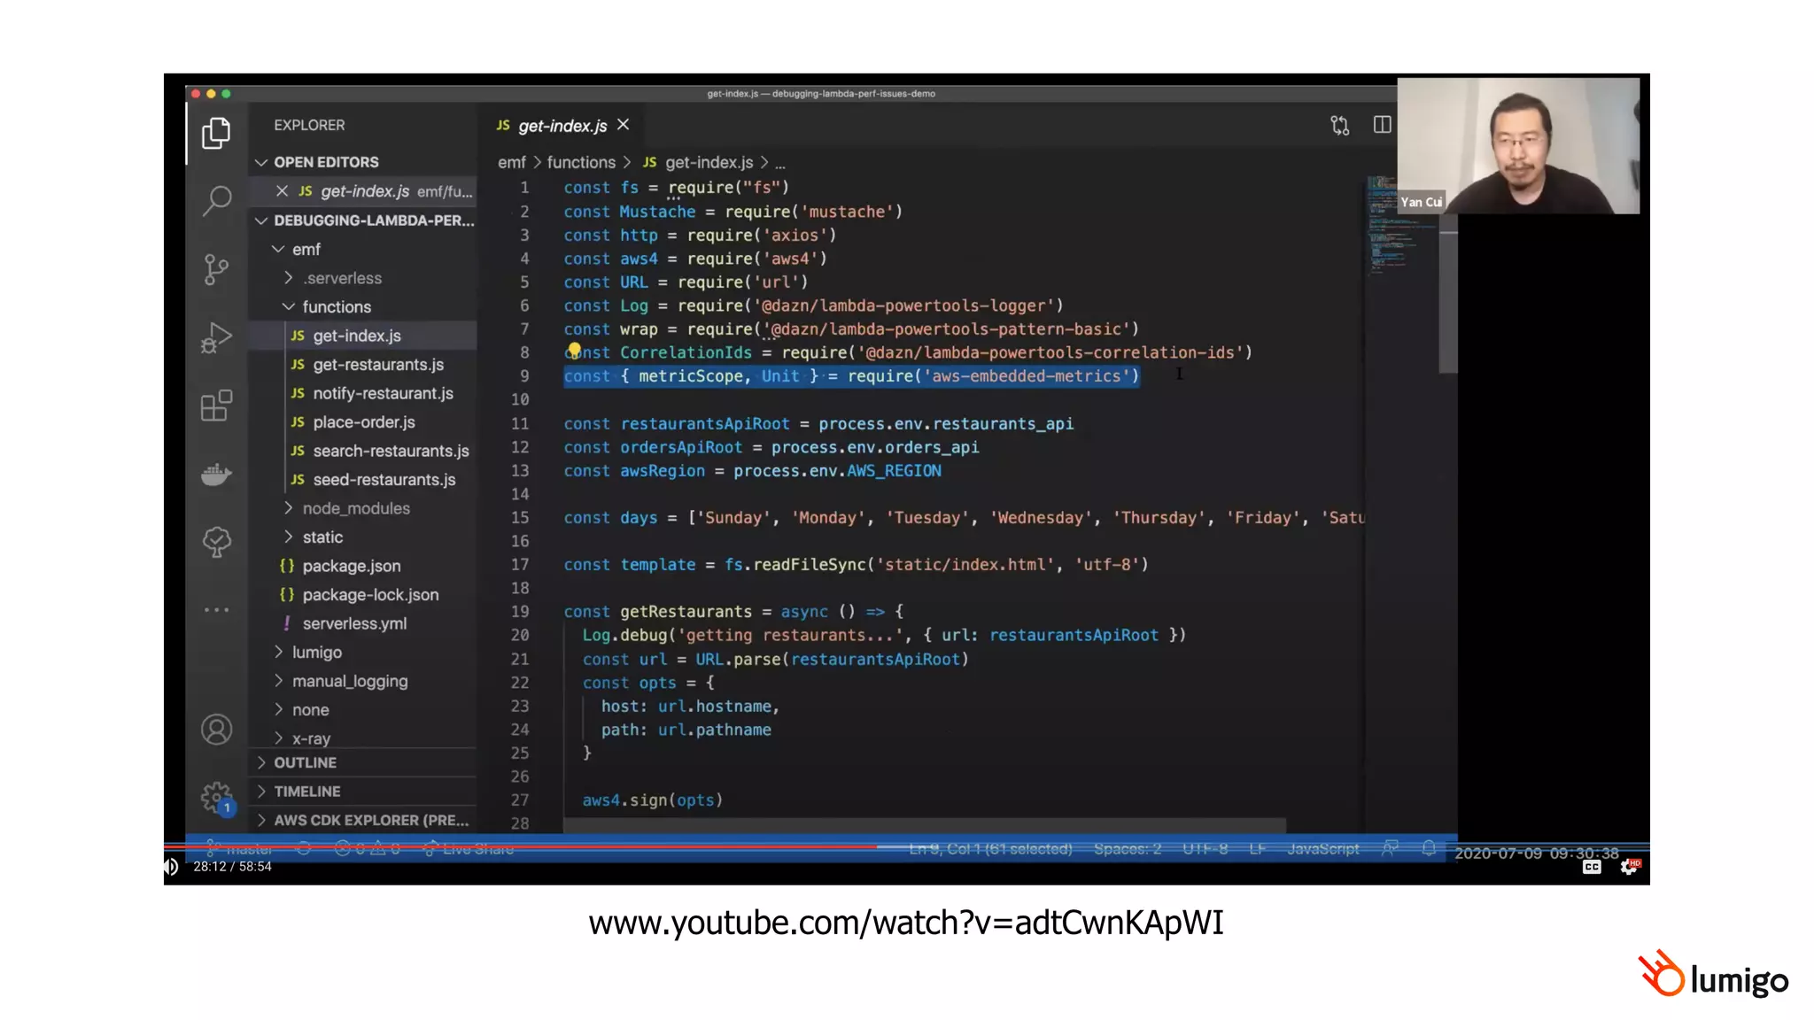The image size is (1814, 1020).
Task: Collapse the functions folder
Action: coord(336,306)
